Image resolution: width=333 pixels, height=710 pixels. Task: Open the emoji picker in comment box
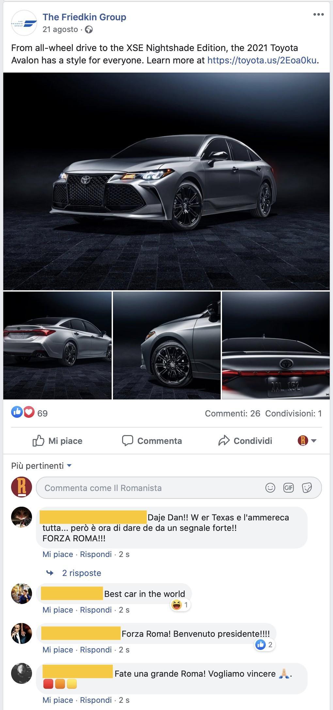click(x=270, y=488)
